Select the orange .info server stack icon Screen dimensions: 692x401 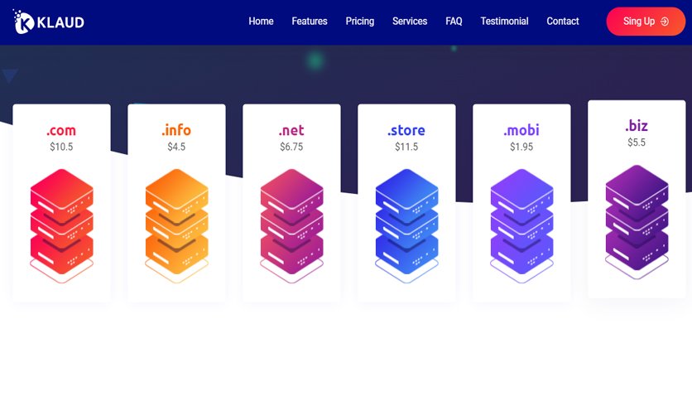click(x=176, y=225)
